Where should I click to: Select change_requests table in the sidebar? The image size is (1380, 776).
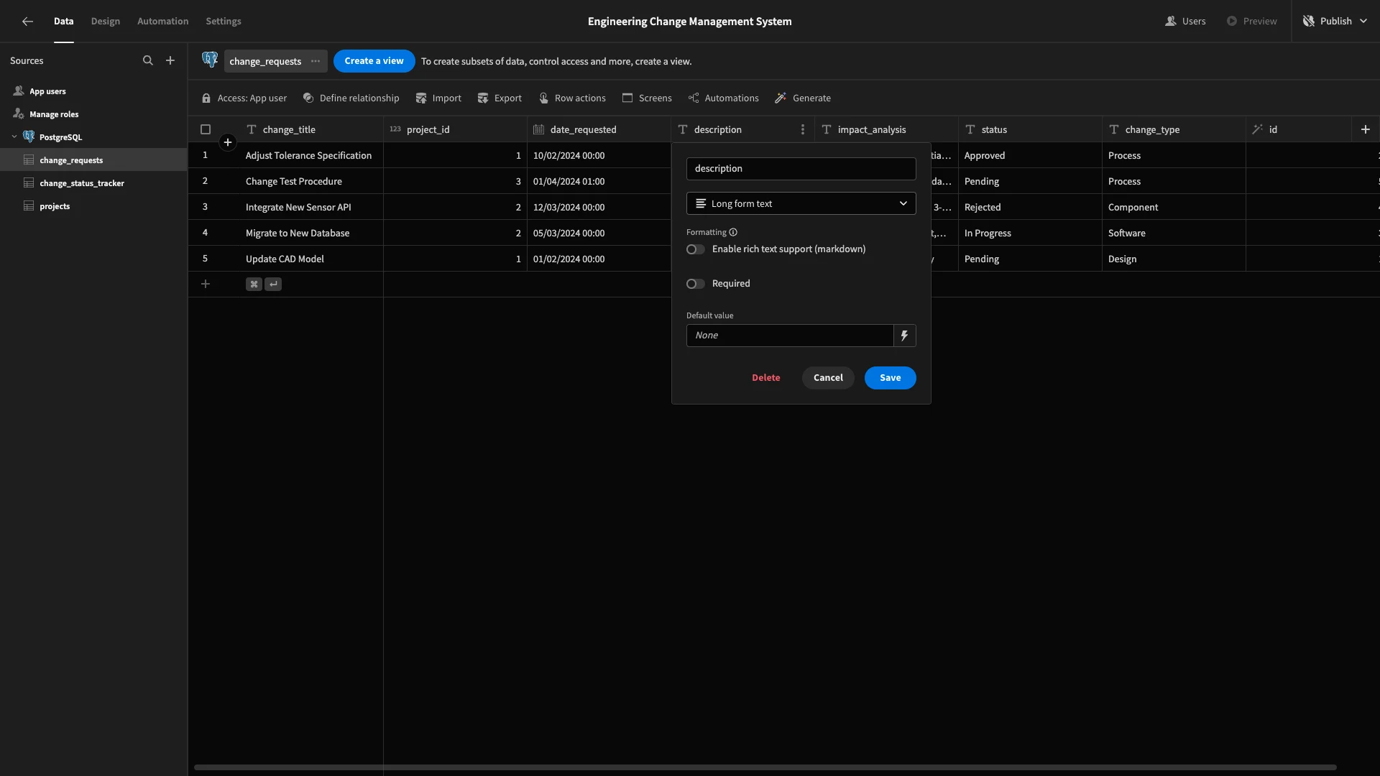[x=93, y=160]
